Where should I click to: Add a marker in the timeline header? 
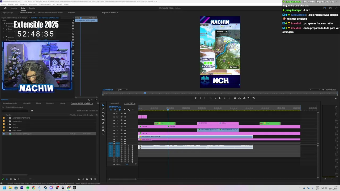[x=124, y=110]
